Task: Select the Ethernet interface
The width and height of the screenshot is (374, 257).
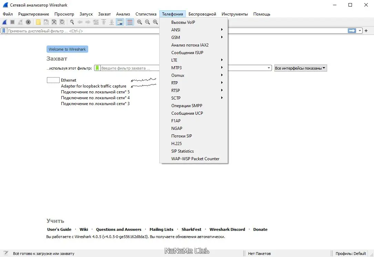Action: tap(69, 80)
